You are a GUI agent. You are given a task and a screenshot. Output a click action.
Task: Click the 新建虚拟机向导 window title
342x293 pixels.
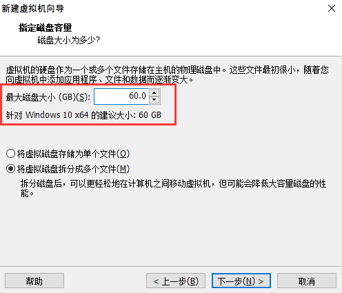point(32,8)
